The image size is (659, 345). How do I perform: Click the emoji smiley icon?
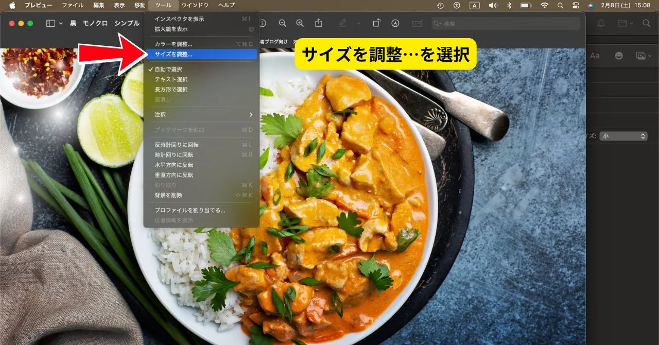[619, 56]
